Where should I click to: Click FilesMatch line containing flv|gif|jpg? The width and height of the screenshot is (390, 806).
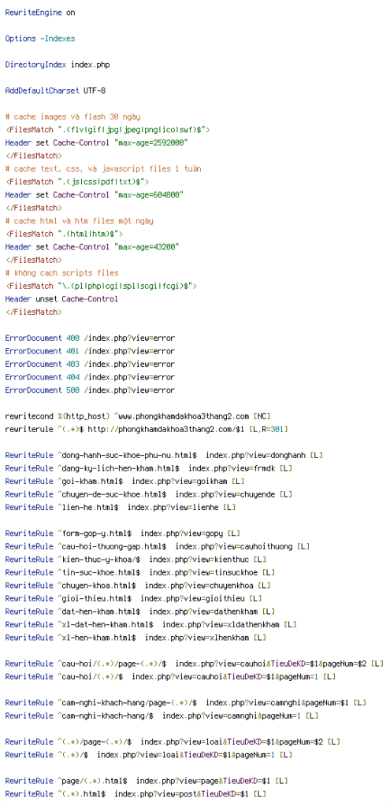pos(107,130)
